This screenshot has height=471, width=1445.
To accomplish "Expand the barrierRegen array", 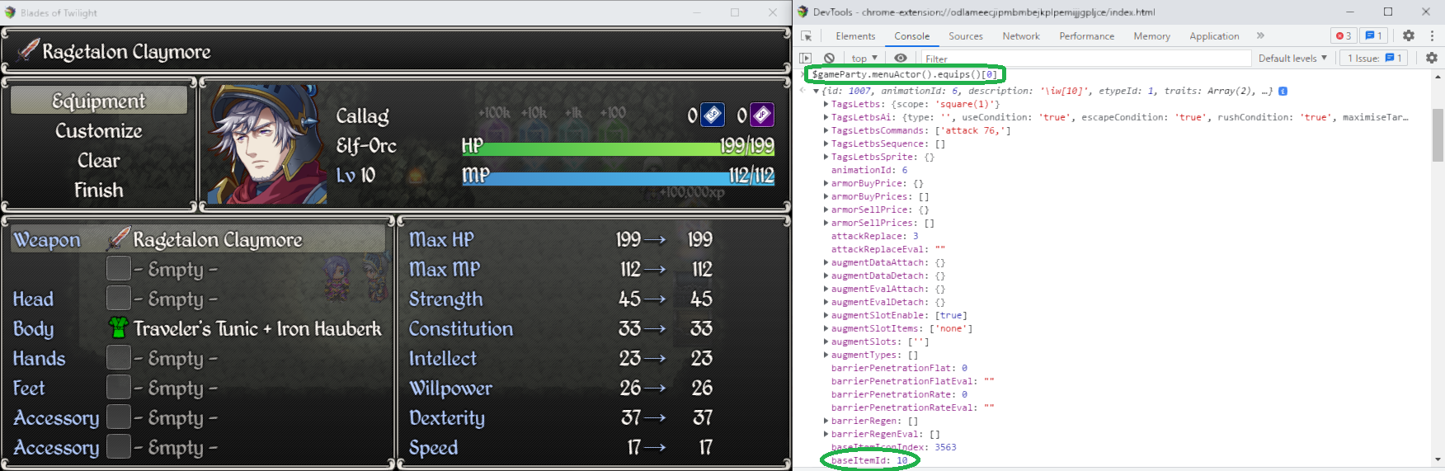I will tap(826, 422).
